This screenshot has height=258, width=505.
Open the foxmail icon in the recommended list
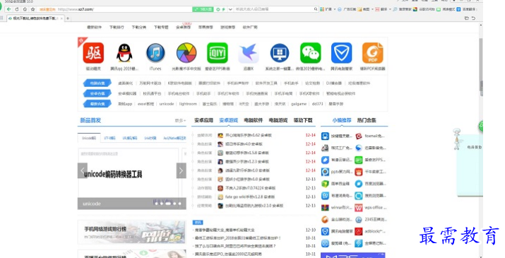359,136
